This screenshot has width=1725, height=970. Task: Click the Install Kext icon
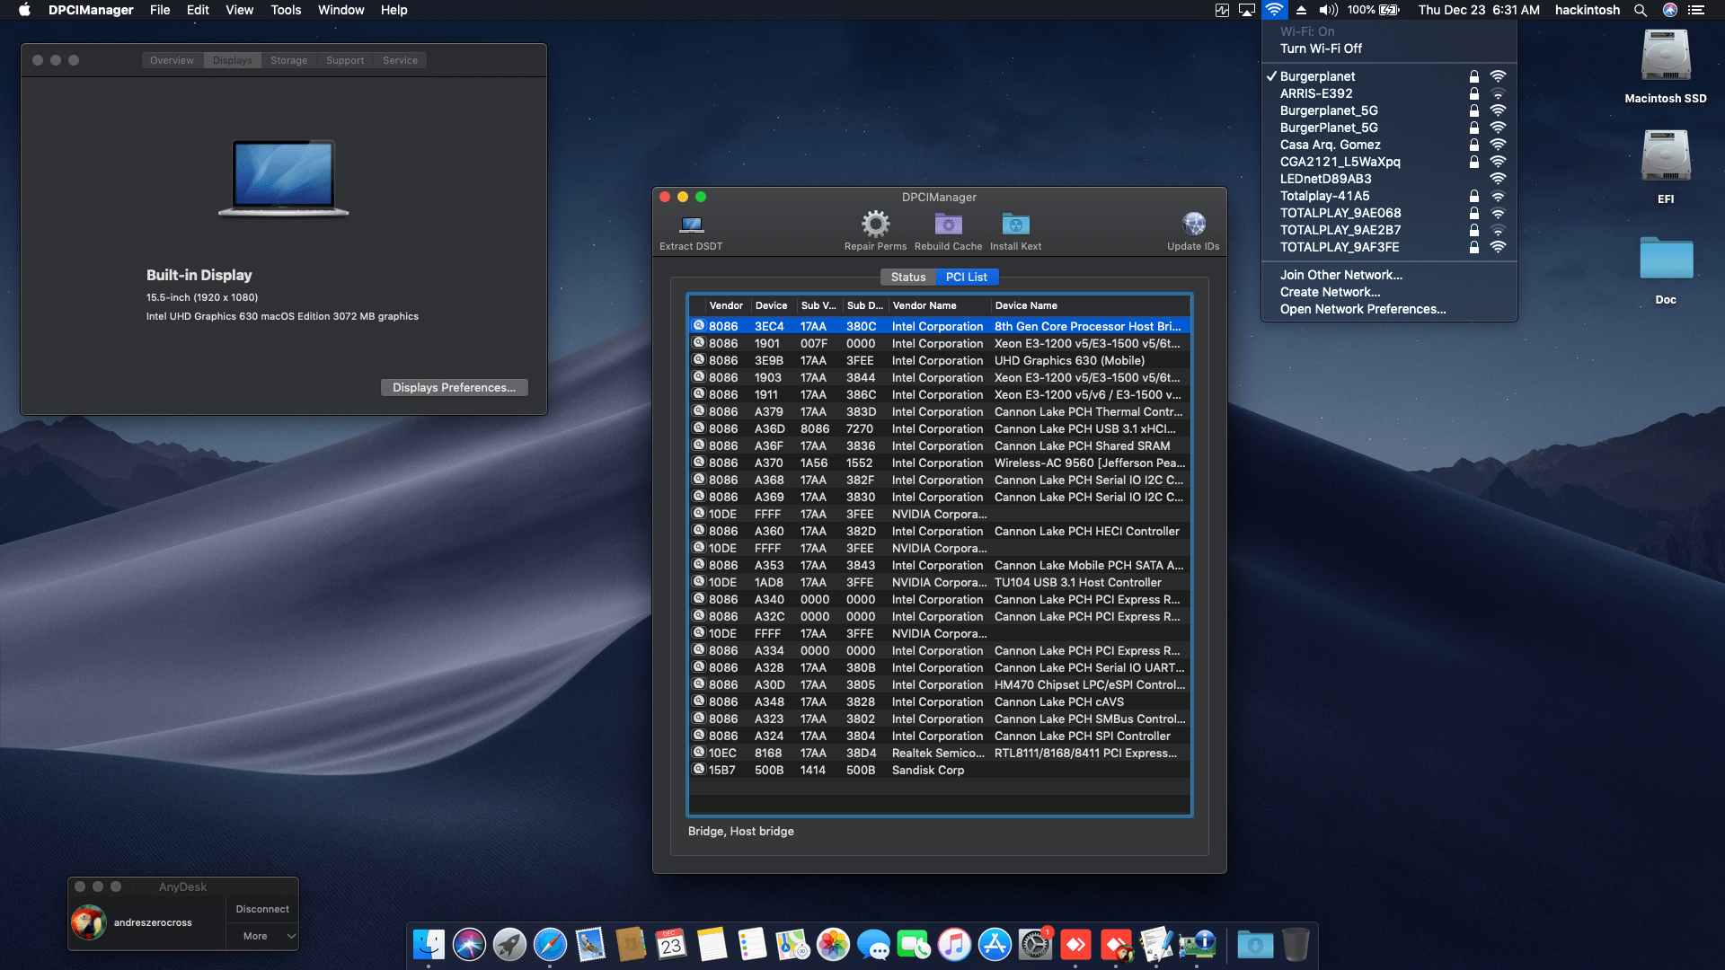point(1015,224)
